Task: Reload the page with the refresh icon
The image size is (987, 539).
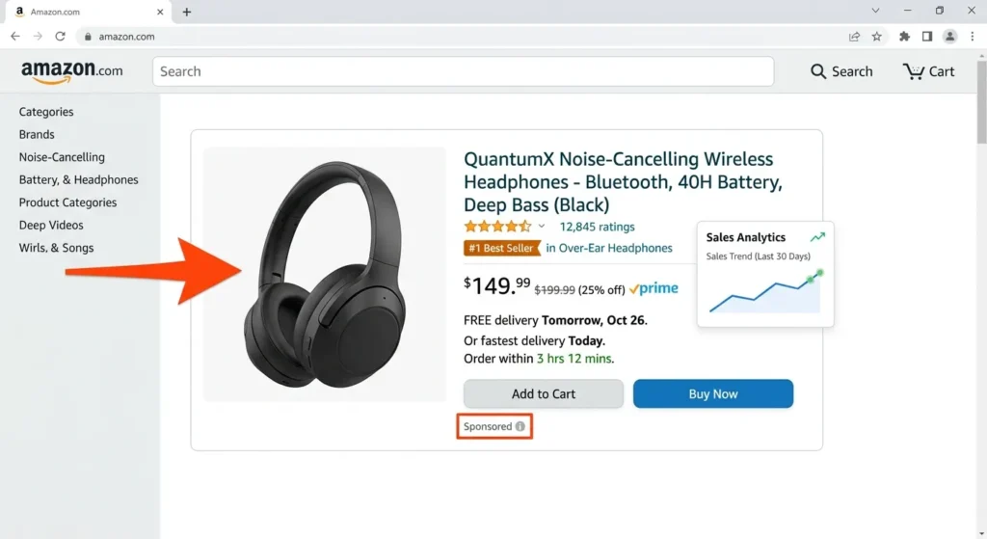Action: point(60,37)
